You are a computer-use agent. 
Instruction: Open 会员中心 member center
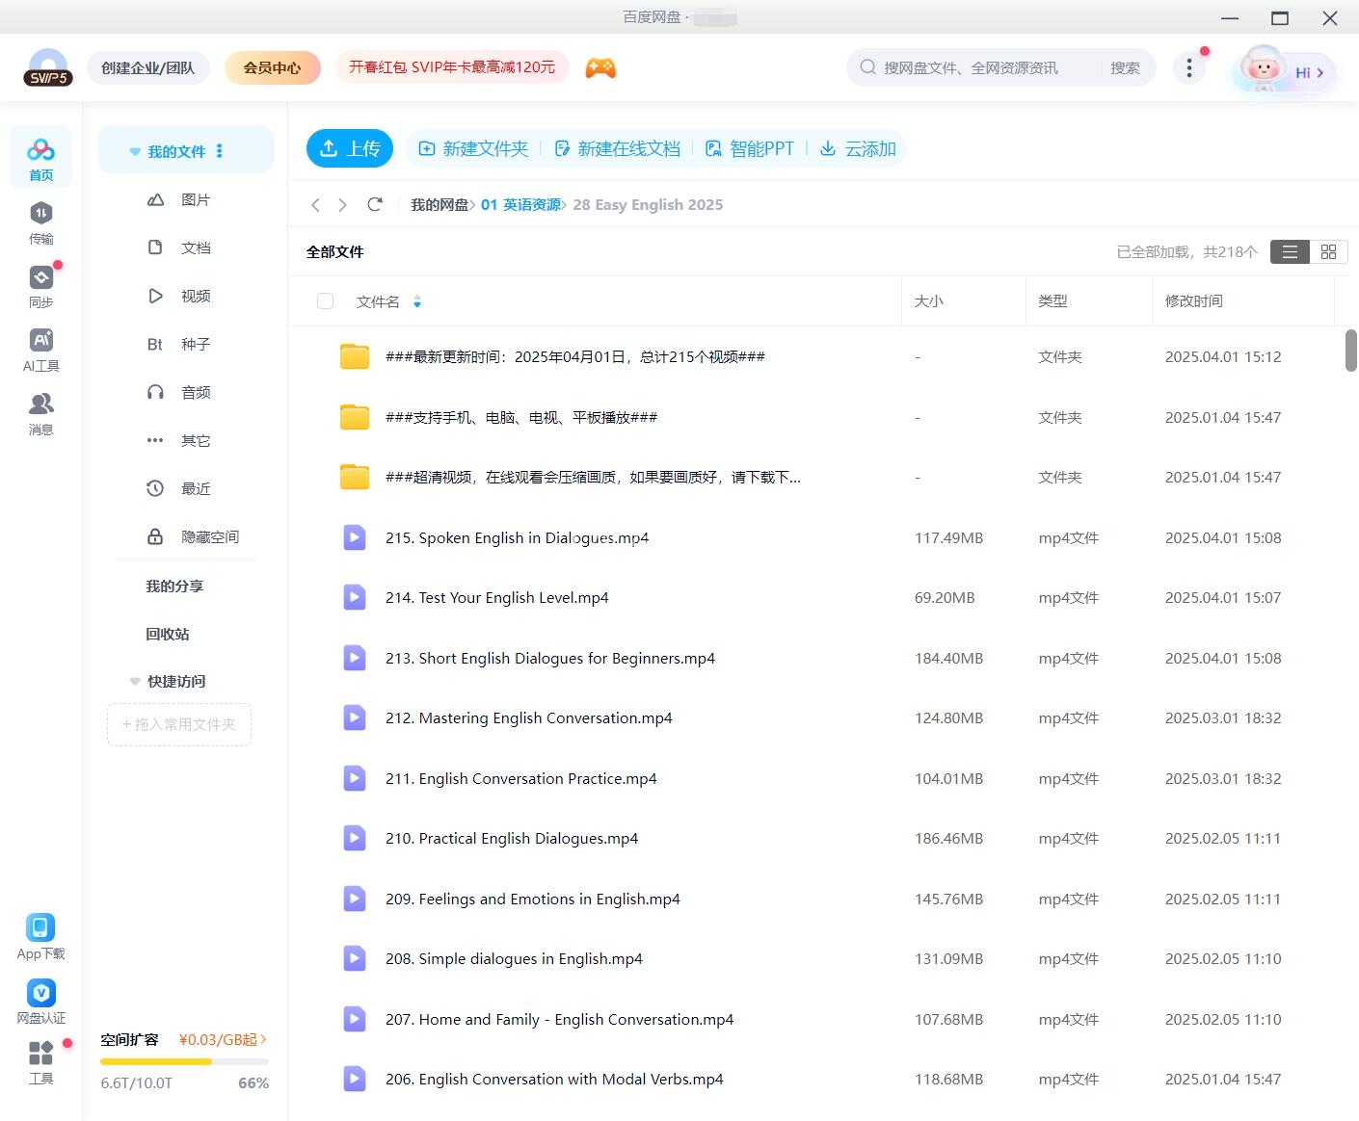[272, 67]
